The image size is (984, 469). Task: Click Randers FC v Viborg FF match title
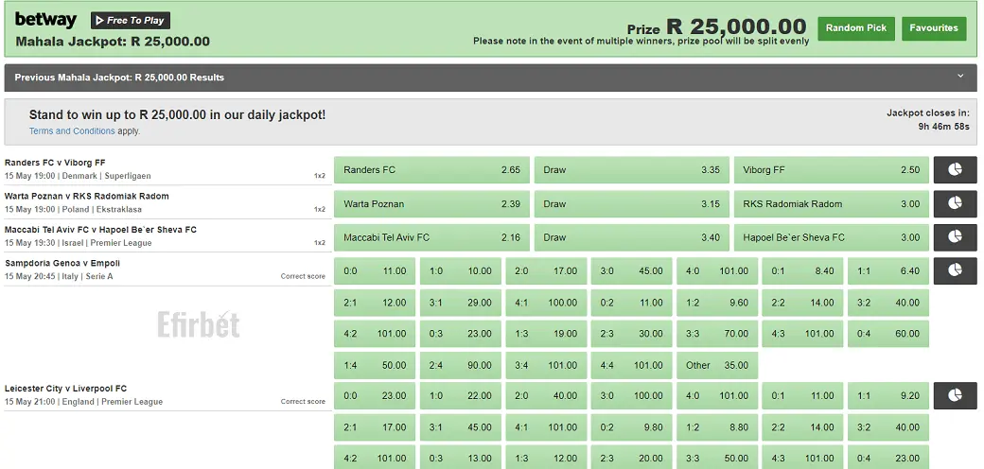tap(55, 163)
